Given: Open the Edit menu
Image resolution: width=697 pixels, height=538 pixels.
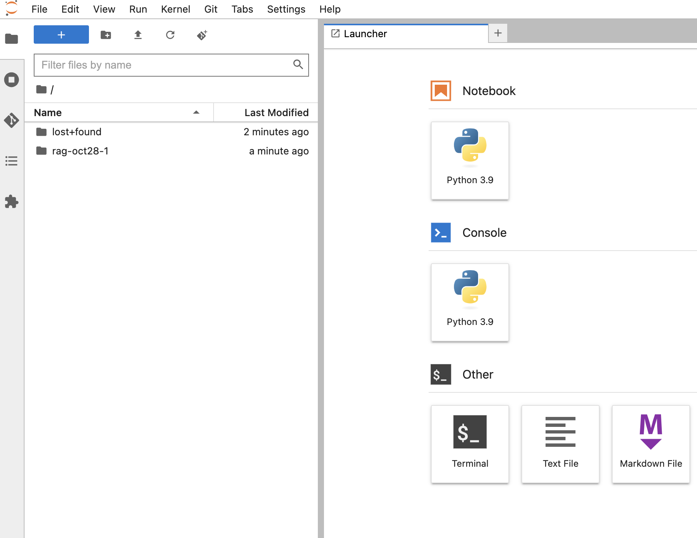Looking at the screenshot, I should [x=70, y=9].
